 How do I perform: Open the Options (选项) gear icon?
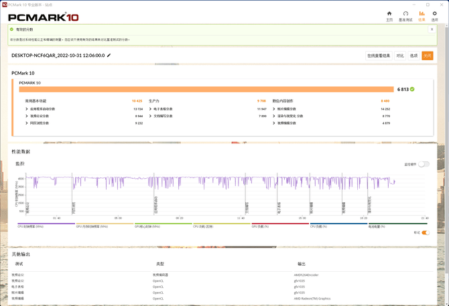[435, 15]
